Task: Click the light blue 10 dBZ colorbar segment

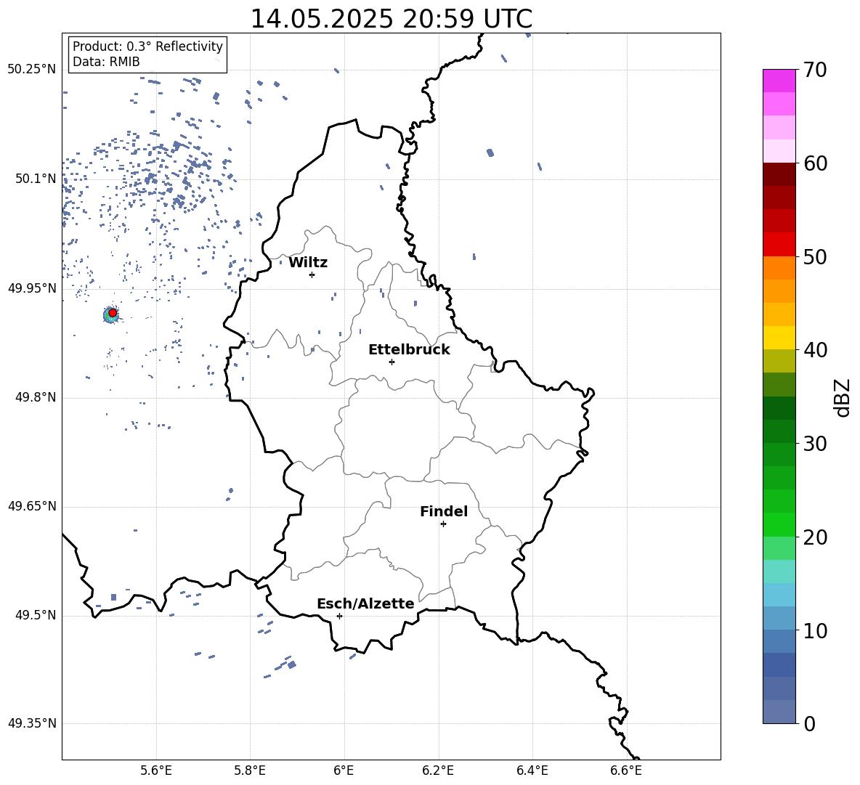Action: [779, 618]
